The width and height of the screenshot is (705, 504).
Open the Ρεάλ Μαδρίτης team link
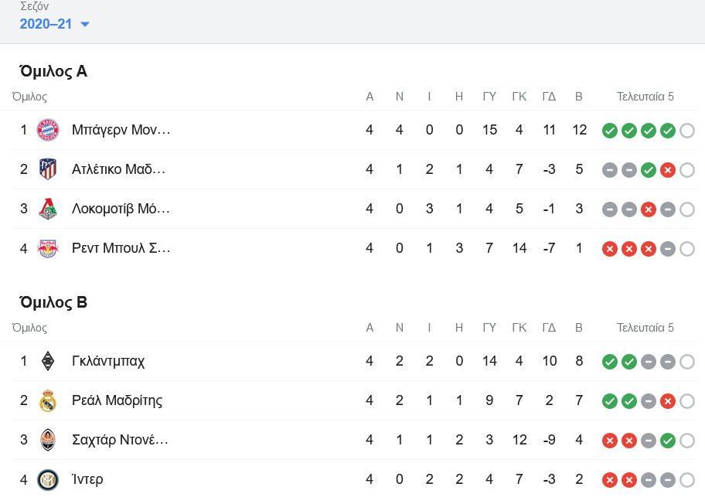(x=117, y=400)
